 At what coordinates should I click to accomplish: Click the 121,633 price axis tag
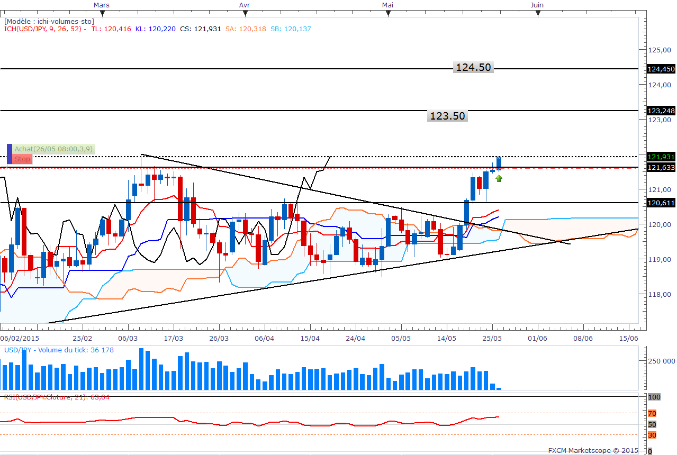point(661,168)
